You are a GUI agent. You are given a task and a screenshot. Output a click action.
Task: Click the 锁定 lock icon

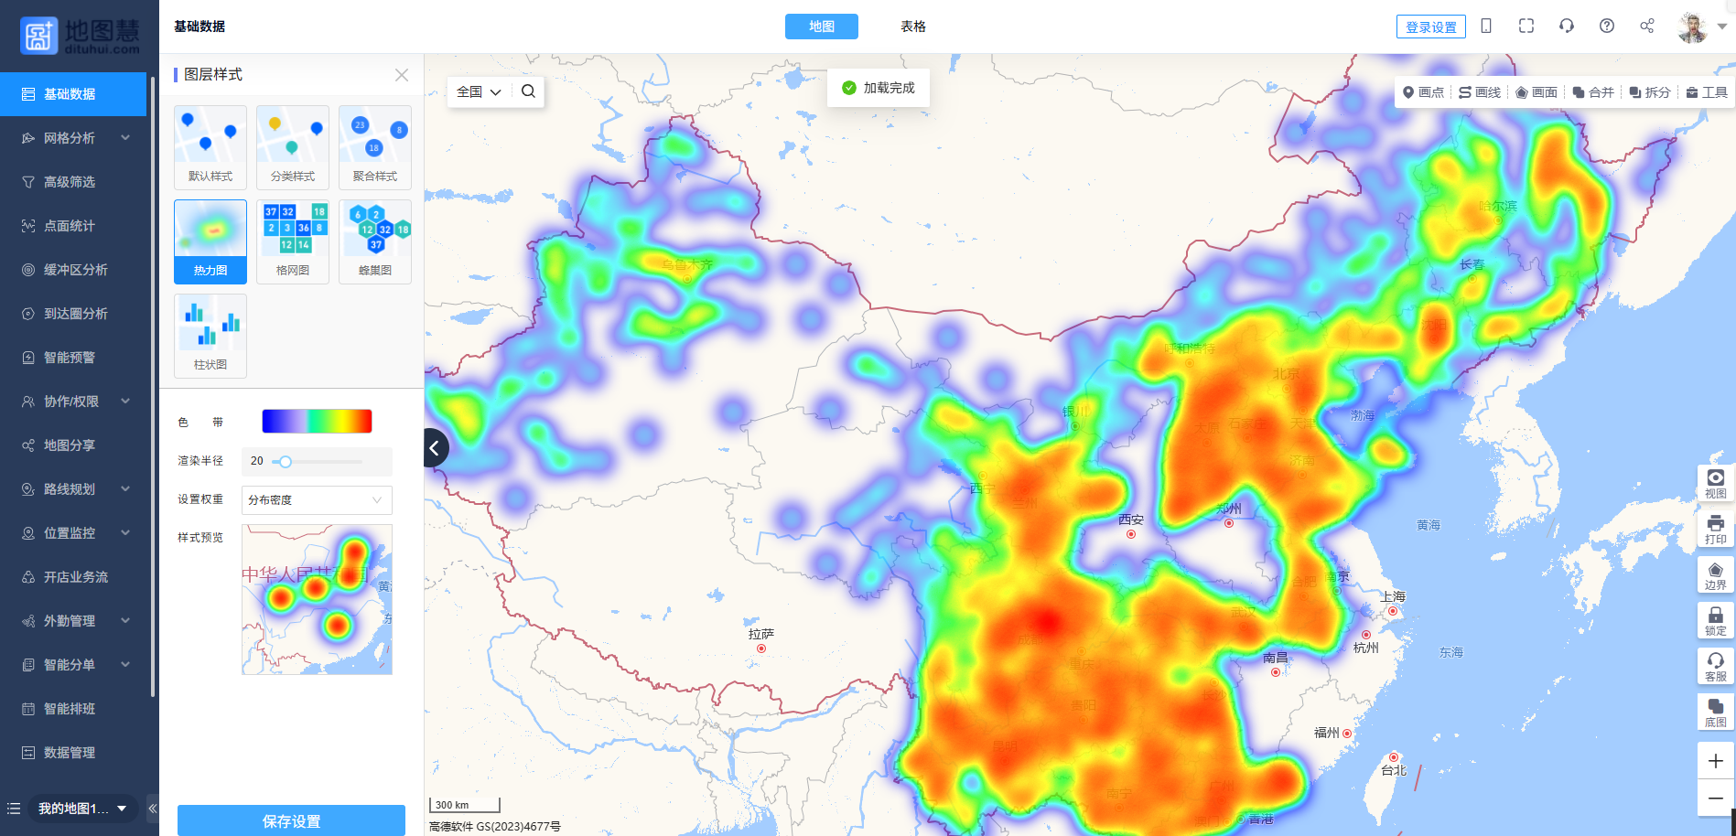pos(1715,619)
